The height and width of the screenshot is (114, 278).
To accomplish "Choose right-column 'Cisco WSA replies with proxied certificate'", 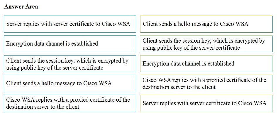I will click(x=206, y=83).
